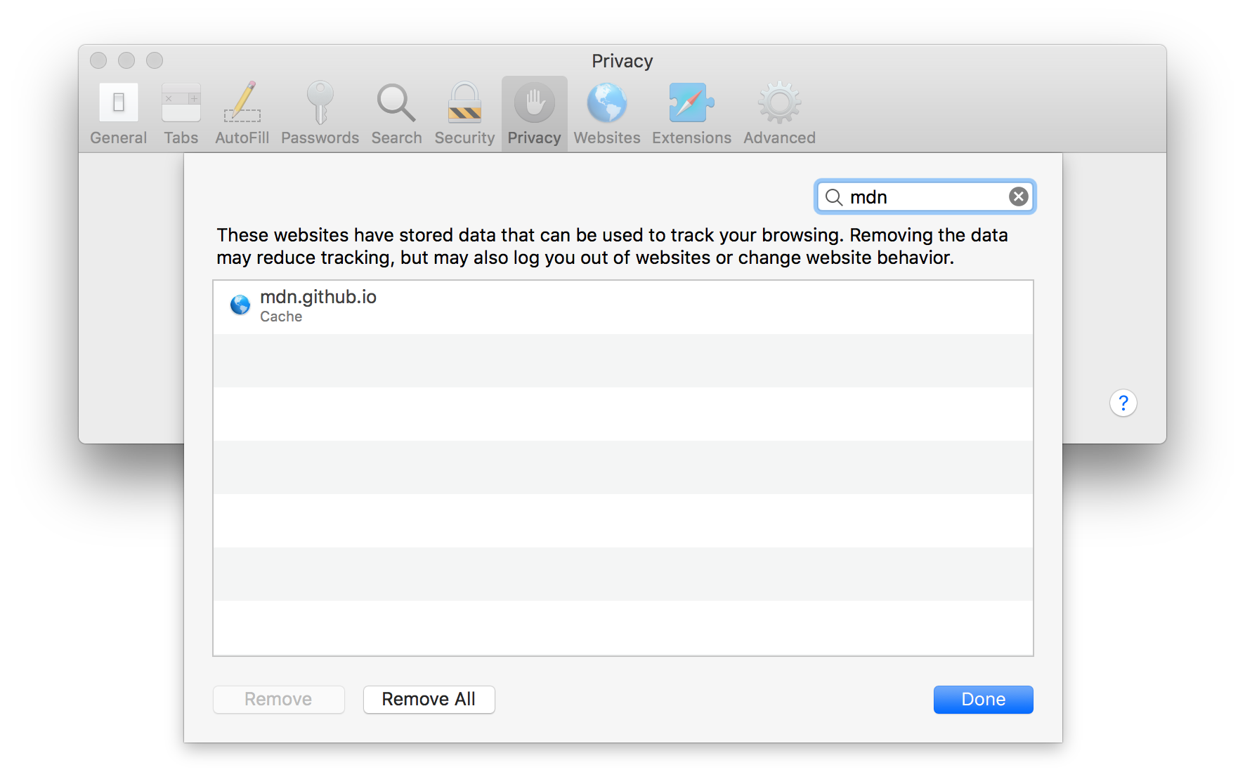Click the zoom window button
Screen dimensions: 1245x772
coord(155,60)
